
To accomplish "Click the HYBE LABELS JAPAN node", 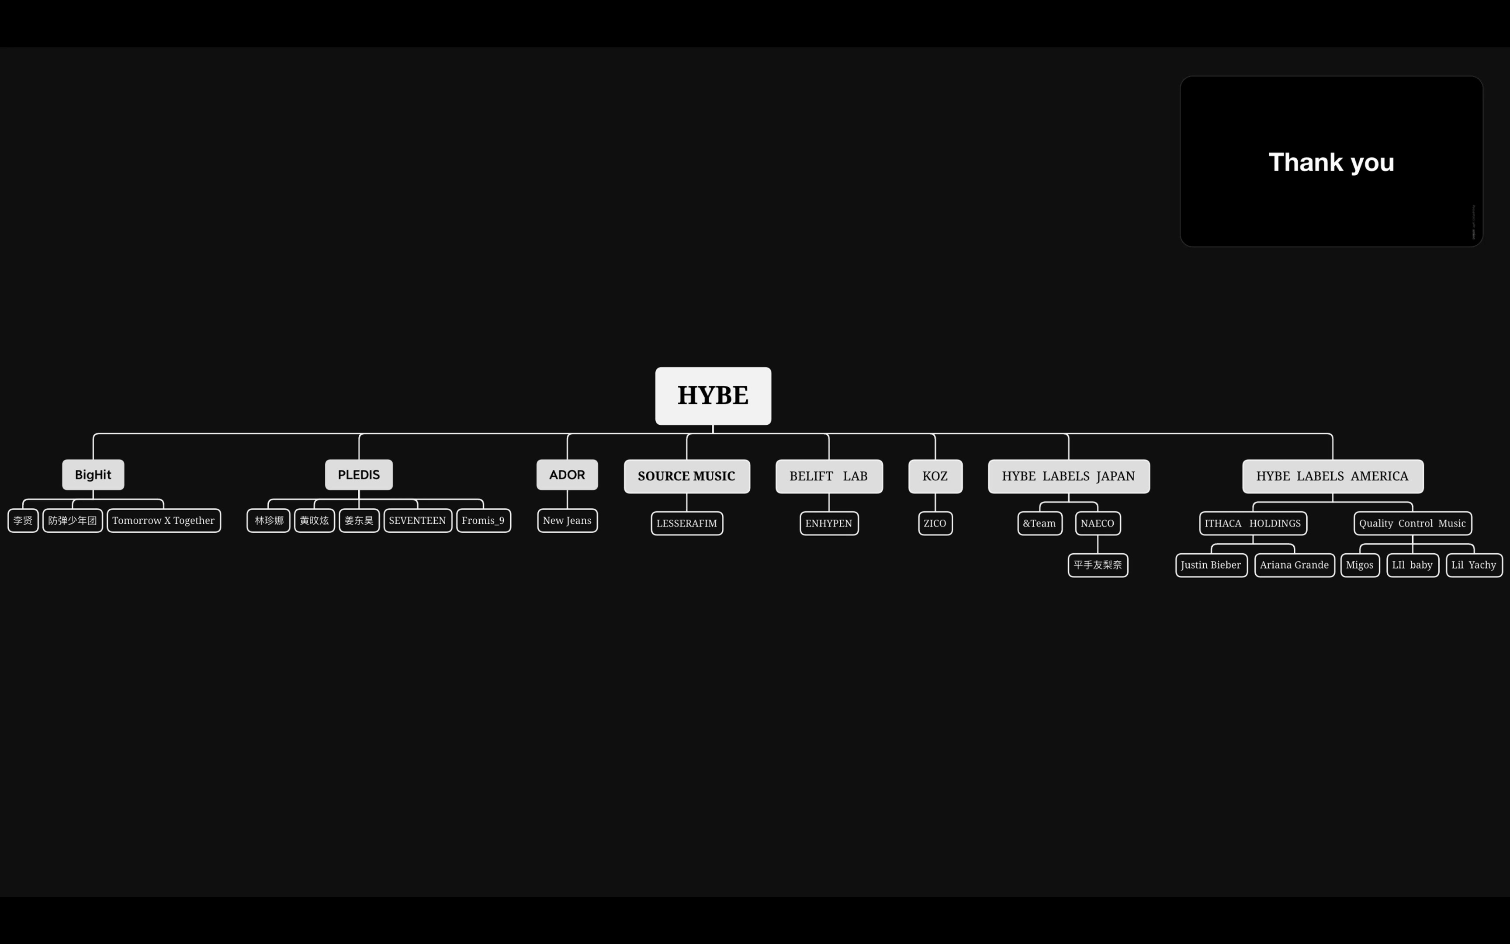I will pyautogui.click(x=1069, y=475).
